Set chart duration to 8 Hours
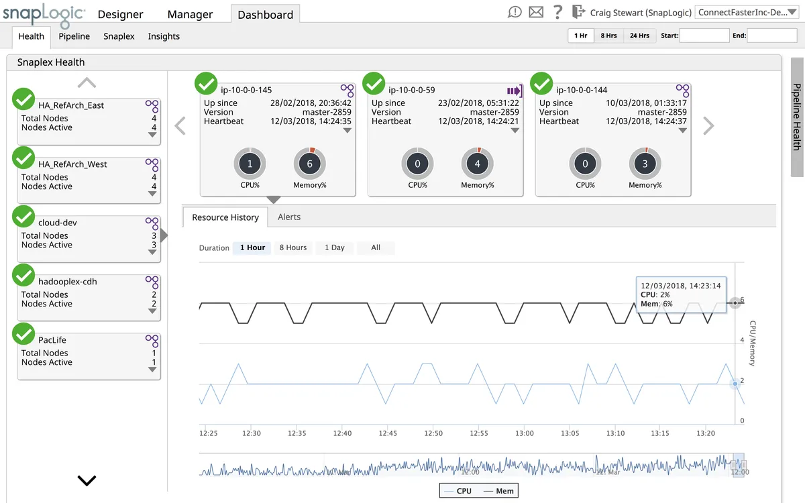Screen dimensions: 805x503 pyautogui.click(x=293, y=247)
